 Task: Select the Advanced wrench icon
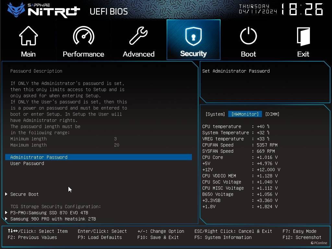138,35
